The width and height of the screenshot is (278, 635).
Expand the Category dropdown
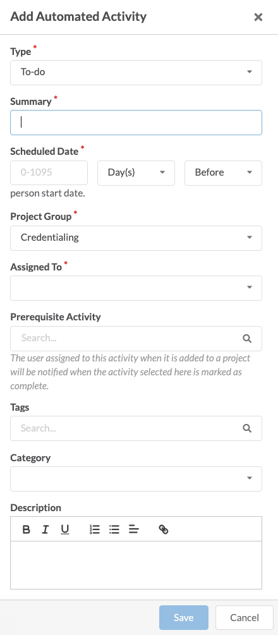coord(136,479)
